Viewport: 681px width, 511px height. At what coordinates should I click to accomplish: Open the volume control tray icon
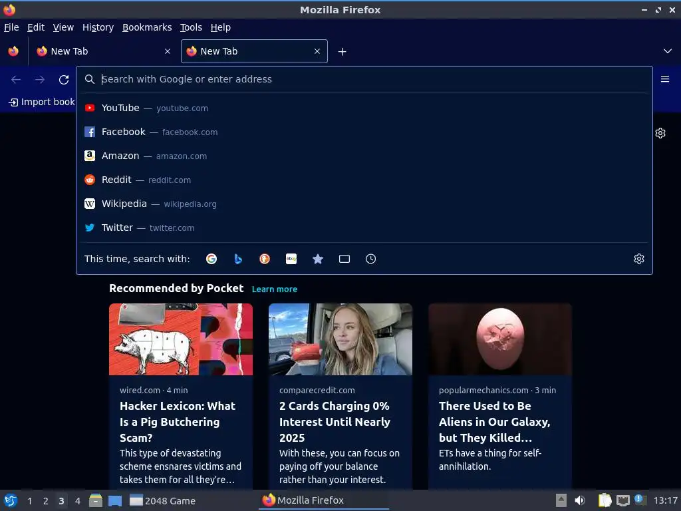tap(580, 501)
